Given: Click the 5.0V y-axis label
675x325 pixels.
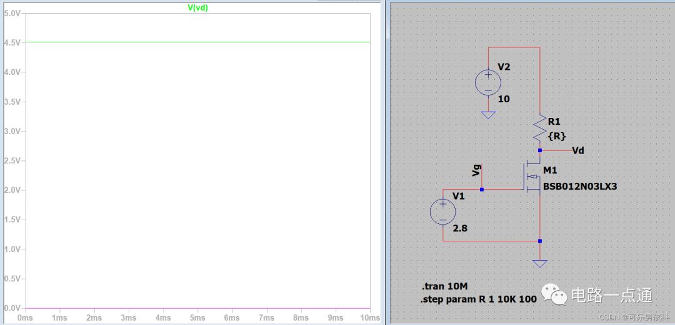Looking at the screenshot, I should [12, 13].
